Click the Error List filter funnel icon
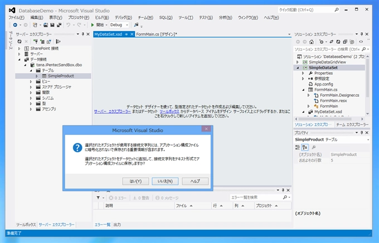 (x=98, y=197)
